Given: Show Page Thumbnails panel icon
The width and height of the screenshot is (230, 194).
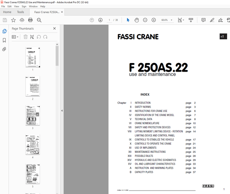Looking at the screenshot, I should 4,31.
